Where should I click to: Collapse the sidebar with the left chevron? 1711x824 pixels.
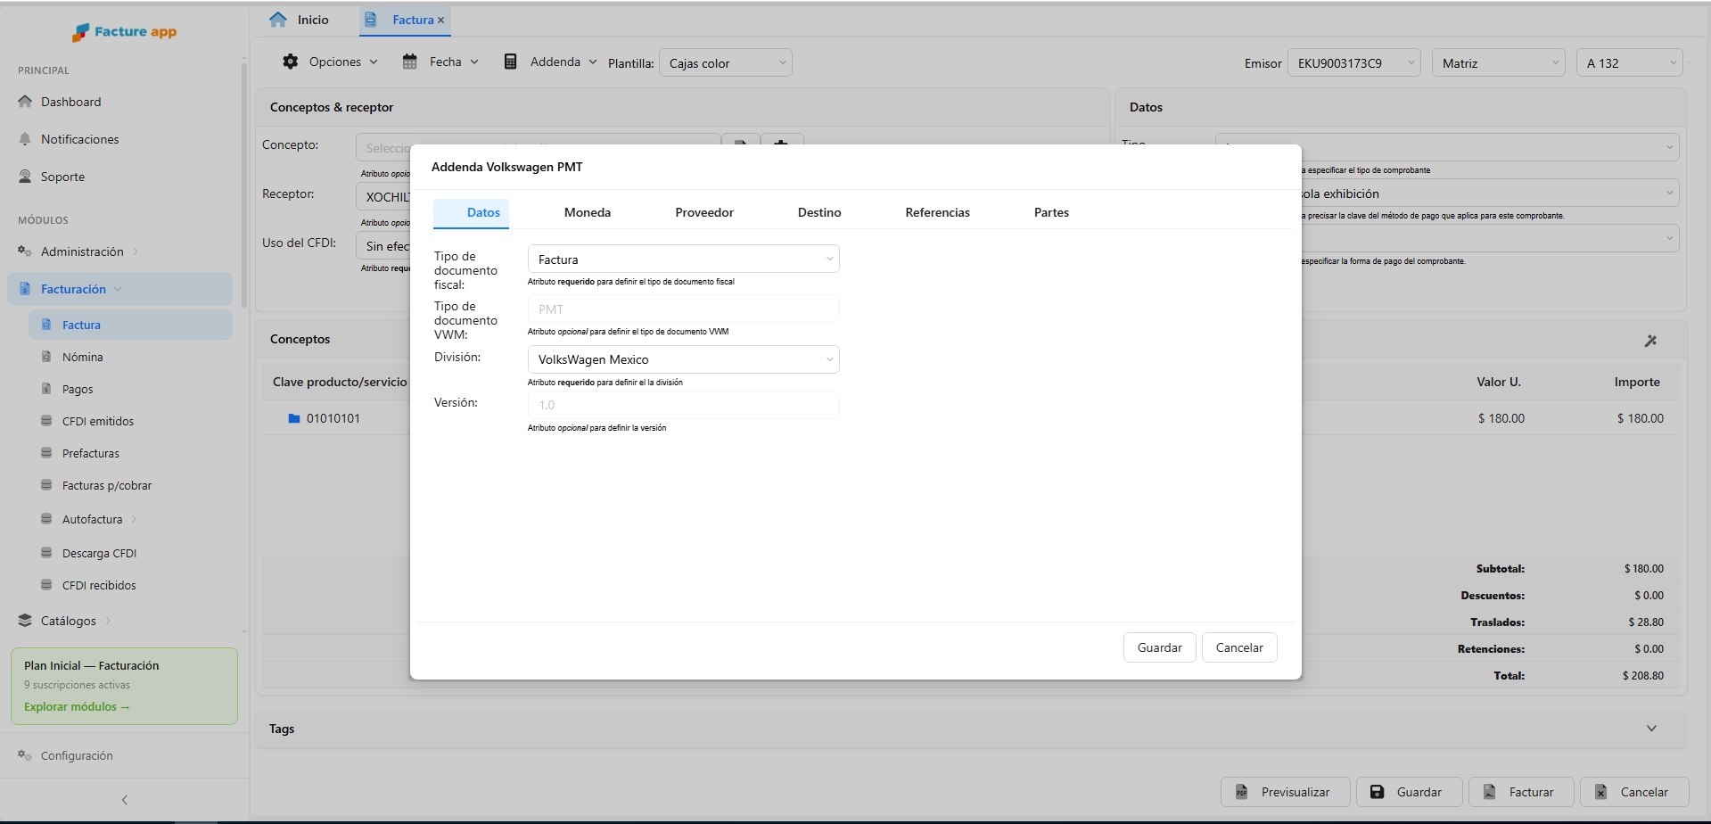tap(125, 800)
